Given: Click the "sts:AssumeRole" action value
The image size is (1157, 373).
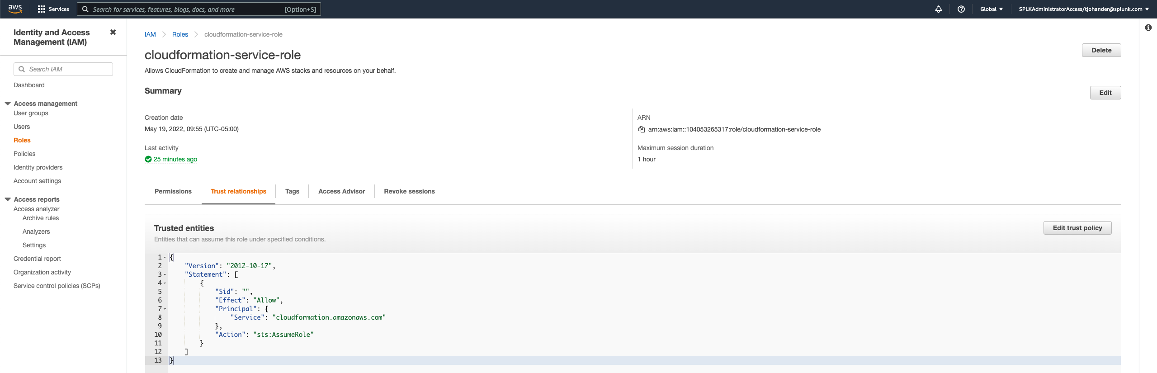Looking at the screenshot, I should pyautogui.click(x=283, y=335).
